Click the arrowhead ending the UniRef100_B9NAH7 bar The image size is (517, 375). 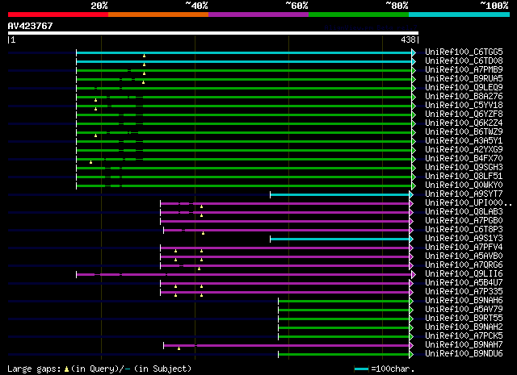tap(411, 345)
